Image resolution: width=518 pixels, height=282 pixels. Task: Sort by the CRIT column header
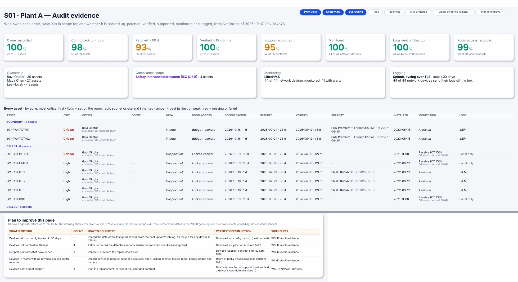click(66, 115)
